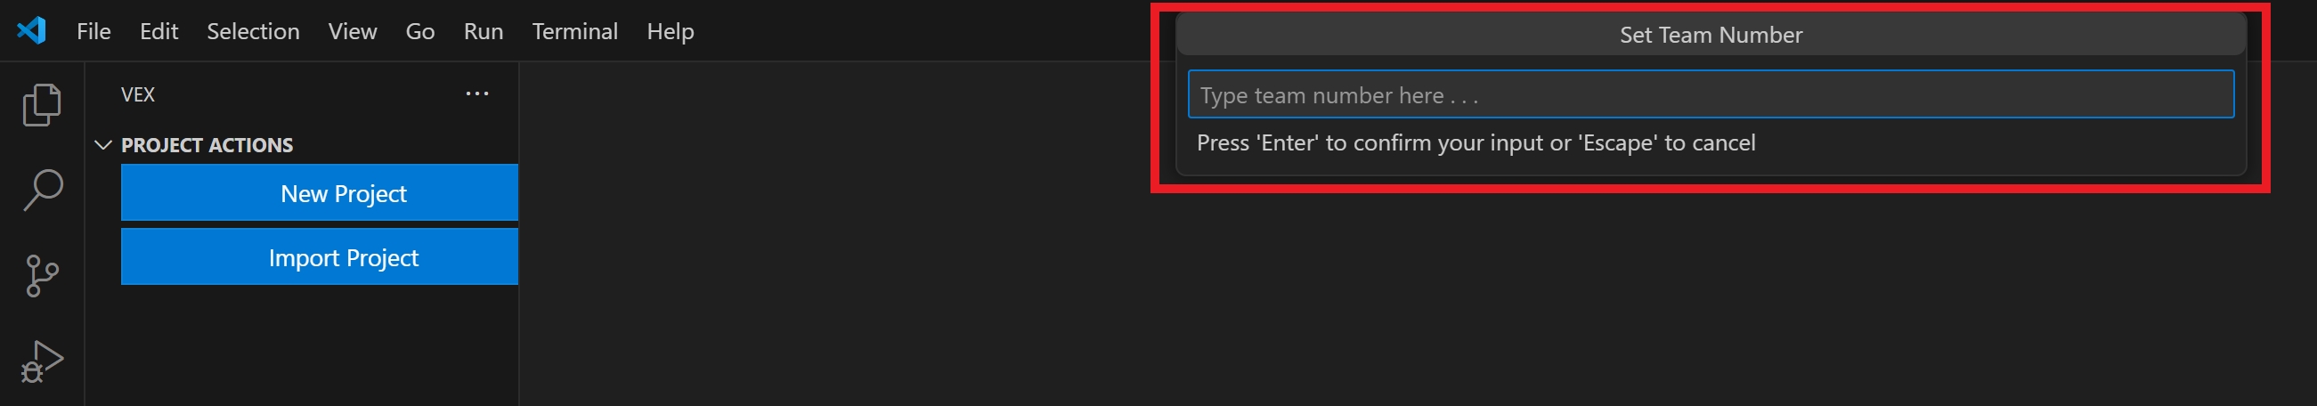The image size is (2317, 406).
Task: Open the View menu
Action: coord(352,31)
